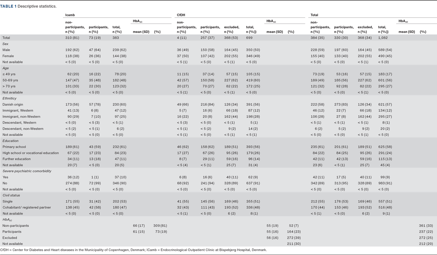Click "High school or vocational education" row label
This screenshot has height=255, width=437.
click(31, 153)
